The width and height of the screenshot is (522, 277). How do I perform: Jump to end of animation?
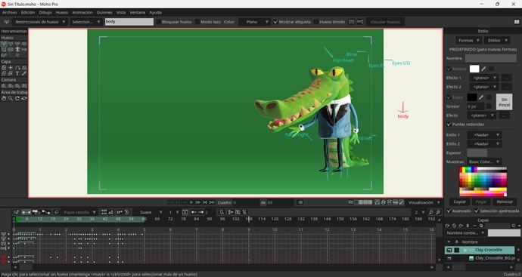click(212, 202)
